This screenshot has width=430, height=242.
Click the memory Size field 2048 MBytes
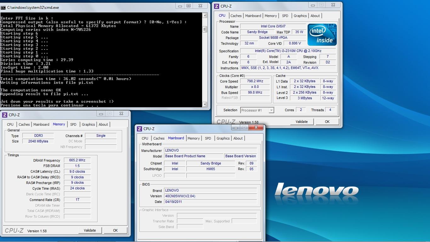pos(38,141)
